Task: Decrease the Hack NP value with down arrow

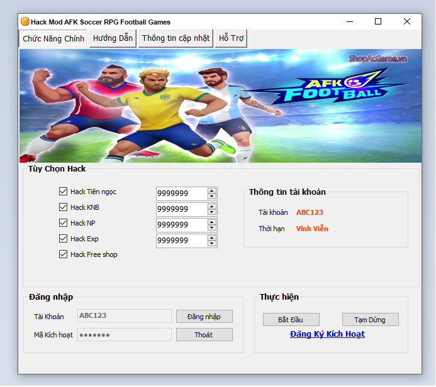Action: click(x=212, y=228)
